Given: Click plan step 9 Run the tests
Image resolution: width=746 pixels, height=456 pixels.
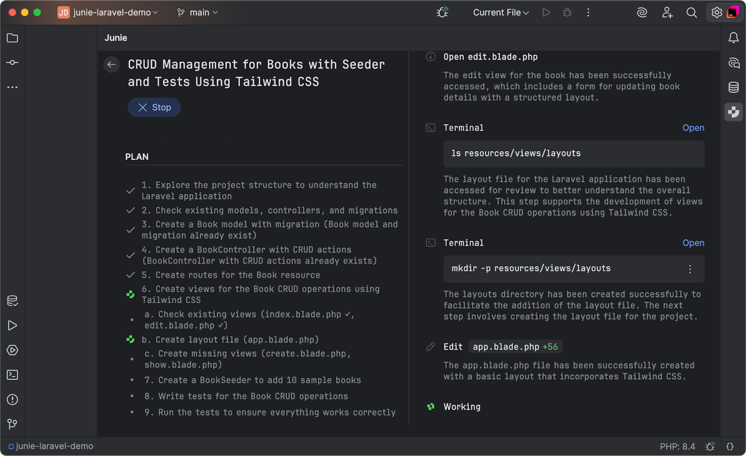Looking at the screenshot, I should click(270, 412).
